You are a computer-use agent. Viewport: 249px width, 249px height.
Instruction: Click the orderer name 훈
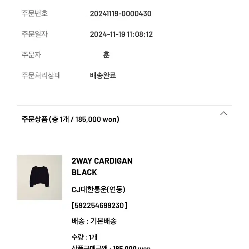(106, 55)
